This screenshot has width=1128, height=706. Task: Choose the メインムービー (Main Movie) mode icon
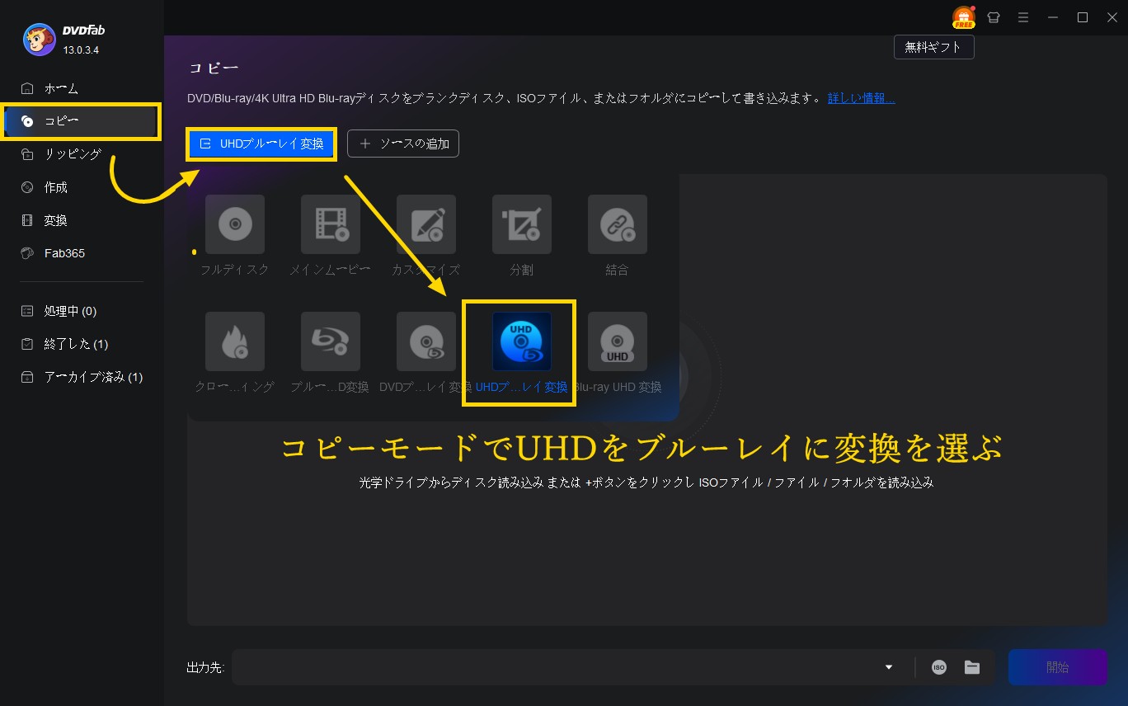[x=331, y=224]
